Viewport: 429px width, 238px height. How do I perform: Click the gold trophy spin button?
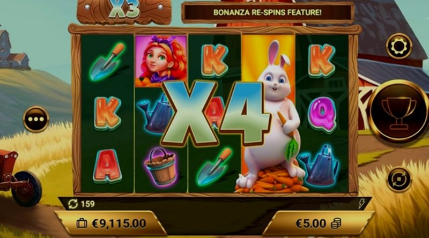tap(398, 111)
